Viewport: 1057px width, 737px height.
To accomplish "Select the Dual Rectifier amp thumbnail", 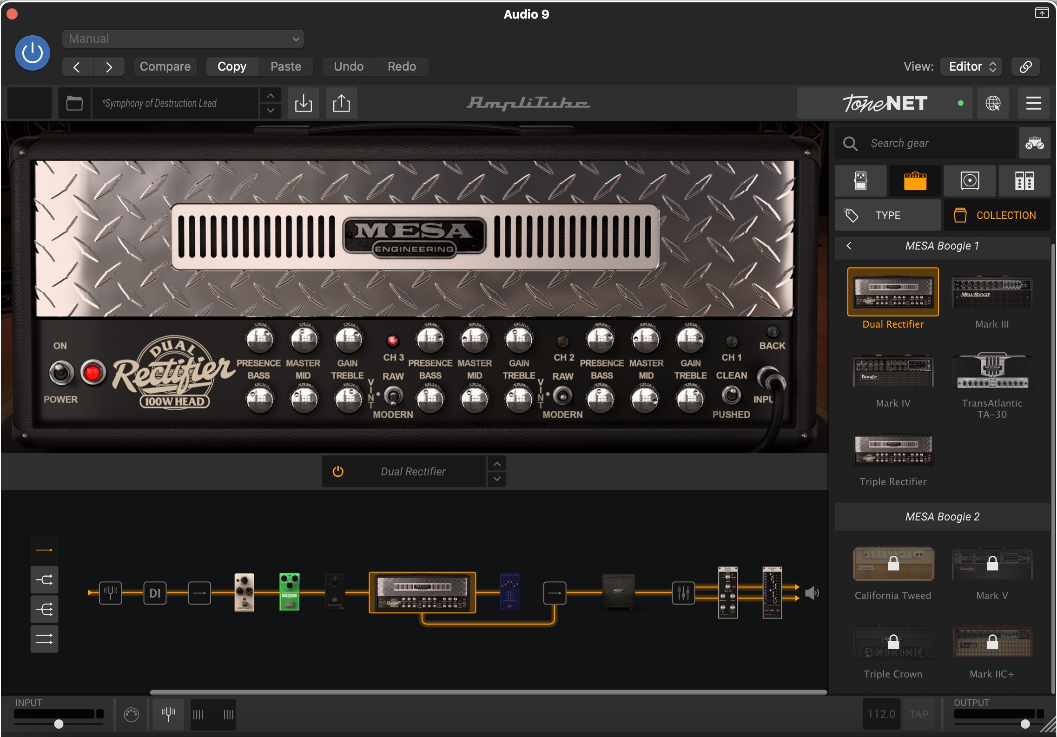I will (x=893, y=292).
